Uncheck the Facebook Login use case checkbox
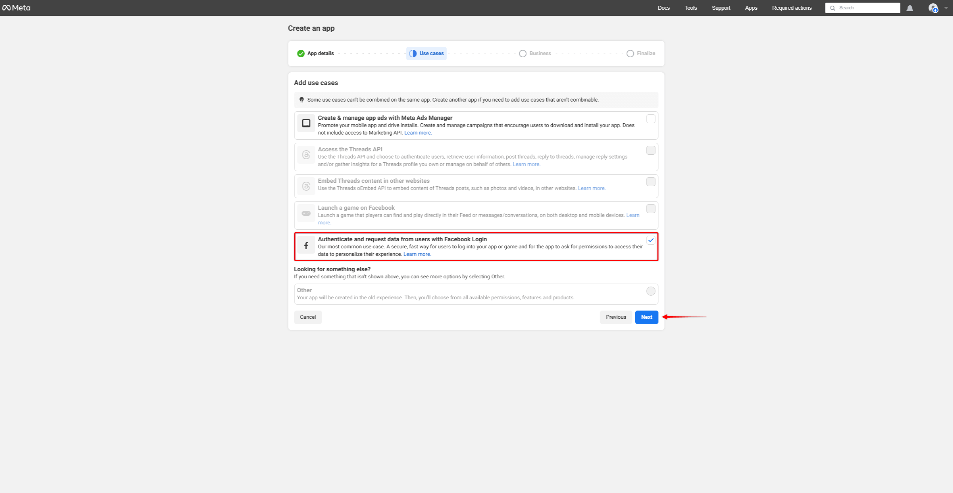 [x=651, y=240]
